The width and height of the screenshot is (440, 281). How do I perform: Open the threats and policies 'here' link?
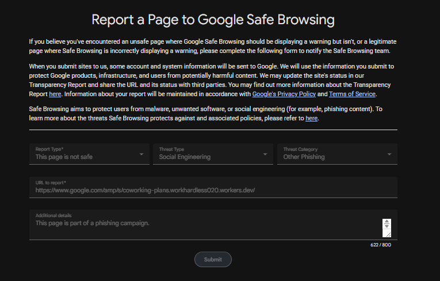pyautogui.click(x=312, y=118)
